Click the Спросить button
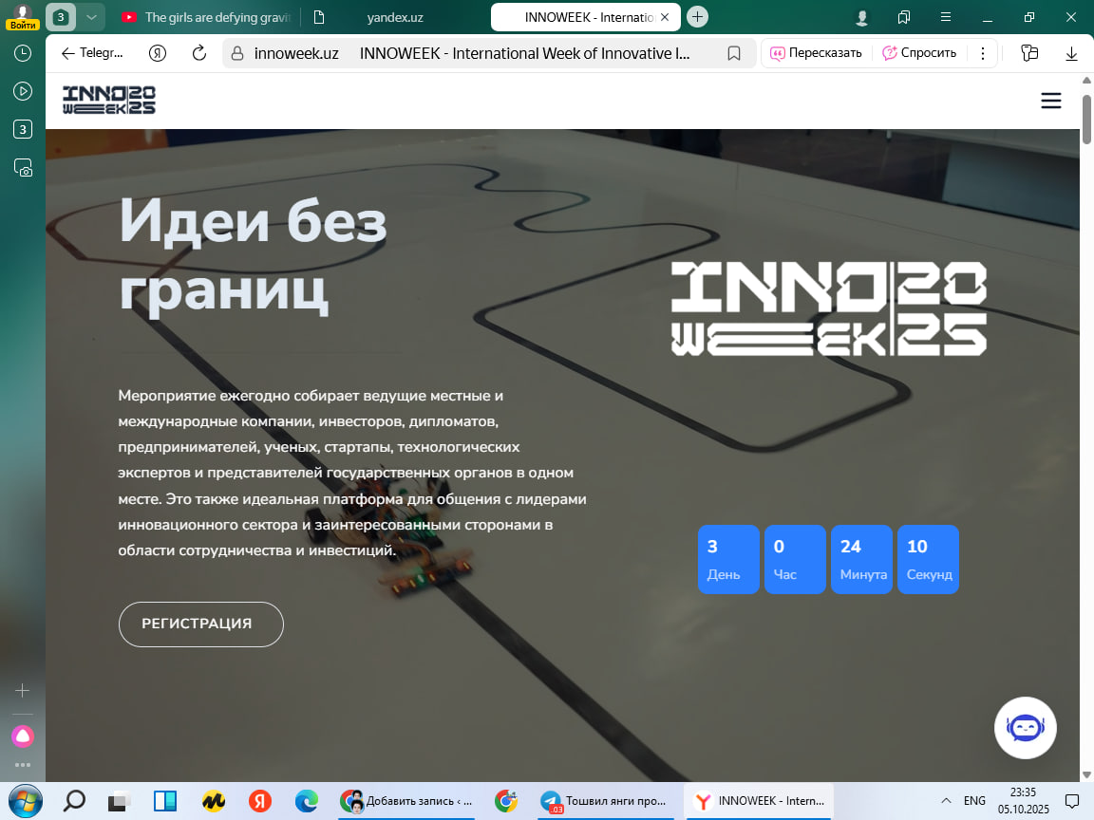This screenshot has width=1094, height=820. [x=918, y=53]
